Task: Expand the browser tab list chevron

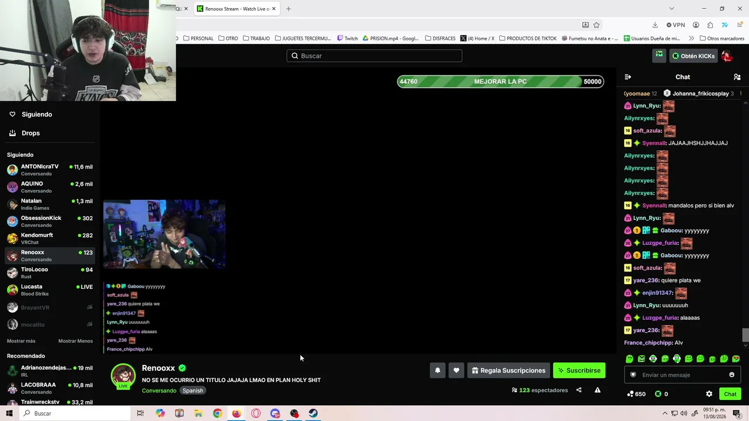Action: [x=671, y=9]
